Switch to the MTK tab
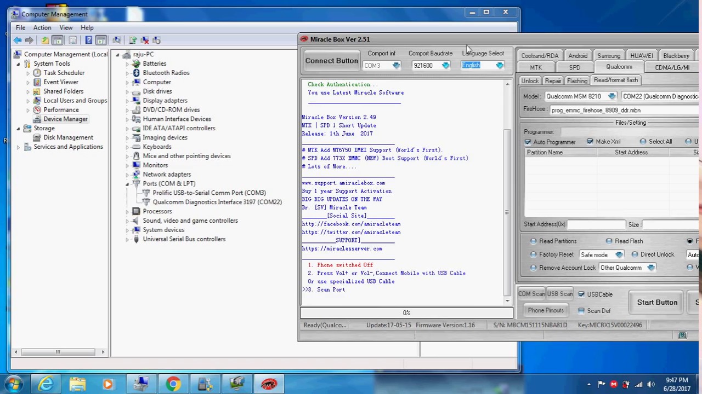The height and width of the screenshot is (394, 702). (536, 68)
